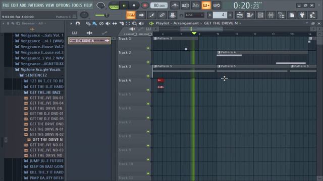Mute Track 8 using its green dot
The height and width of the screenshot is (181, 323).
tap(148, 145)
